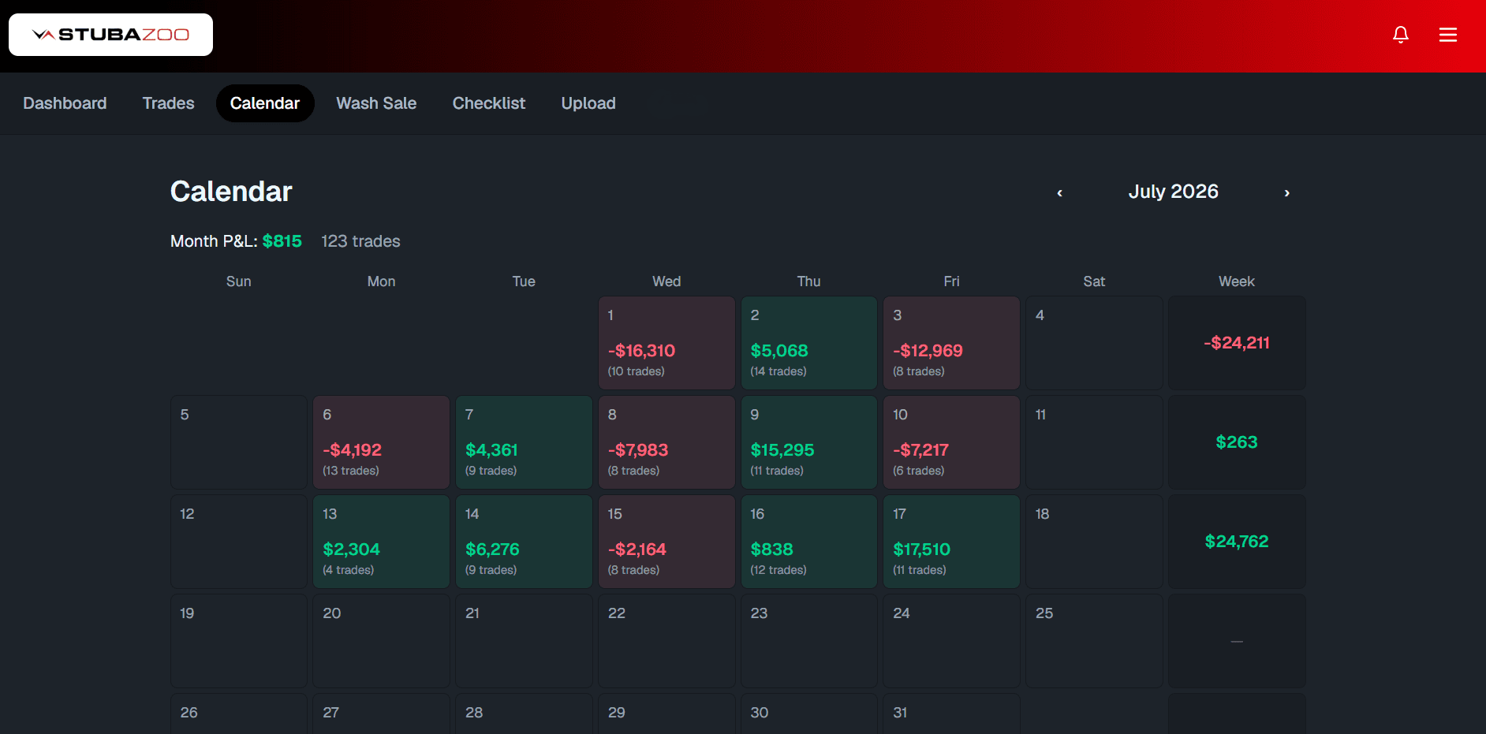Select day 19 cell
1486x734 pixels.
pyautogui.click(x=239, y=641)
